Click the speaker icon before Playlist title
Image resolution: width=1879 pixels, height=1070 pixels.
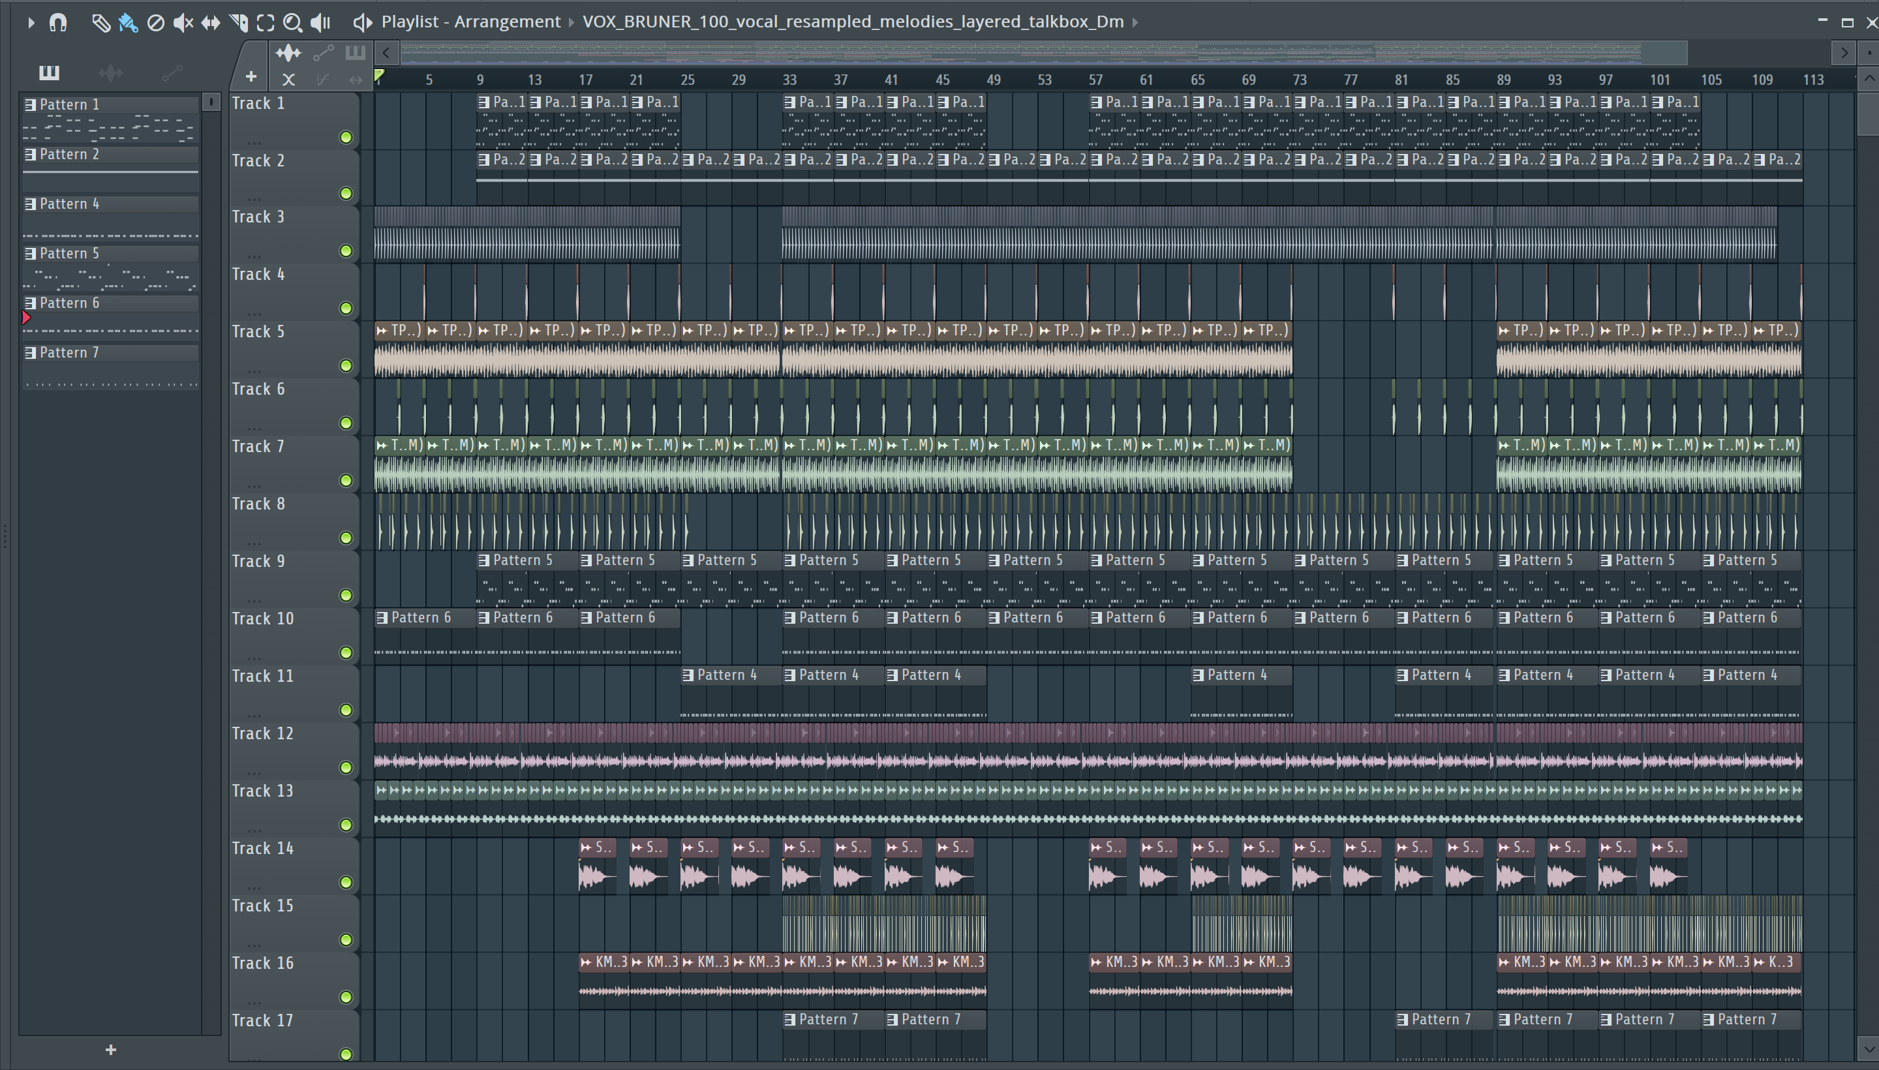[x=361, y=22]
